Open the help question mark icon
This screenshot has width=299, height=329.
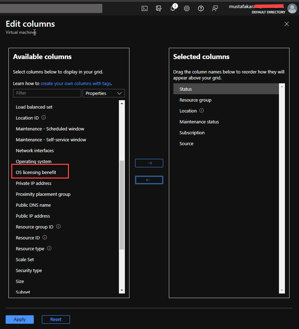coord(201,8)
